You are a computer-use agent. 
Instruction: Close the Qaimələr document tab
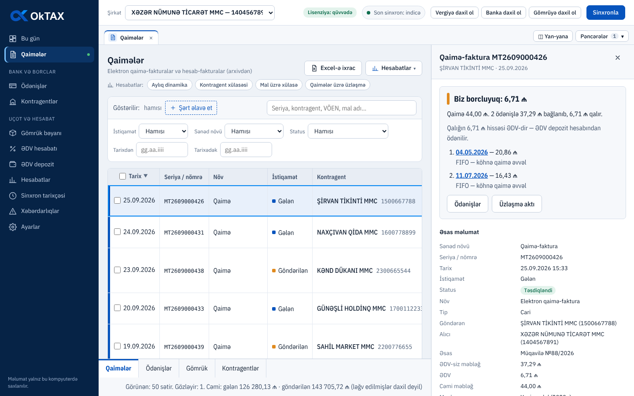click(151, 38)
